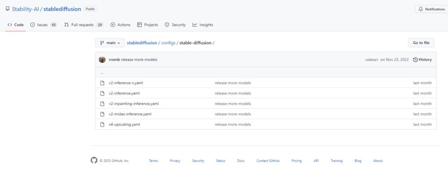This screenshot has width=448, height=181.
Task: Open v2-inference.yaml file
Action: (x=124, y=94)
